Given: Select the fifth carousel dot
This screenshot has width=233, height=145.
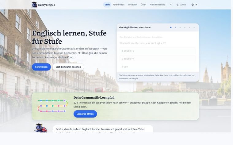Looking at the screenshot, I should (x=189, y=27).
